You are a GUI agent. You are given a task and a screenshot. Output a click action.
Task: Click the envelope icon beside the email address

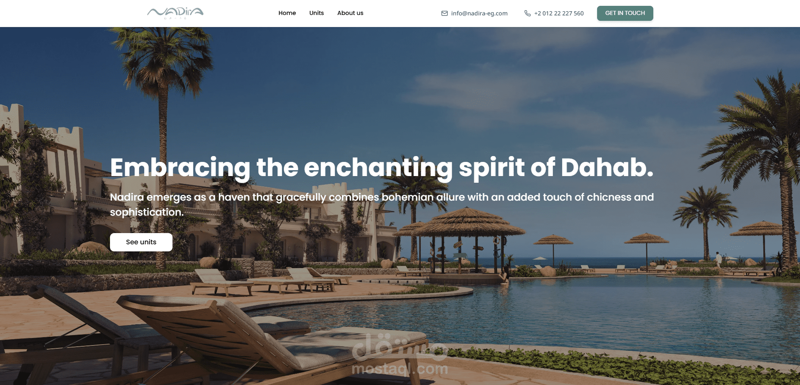[445, 13]
